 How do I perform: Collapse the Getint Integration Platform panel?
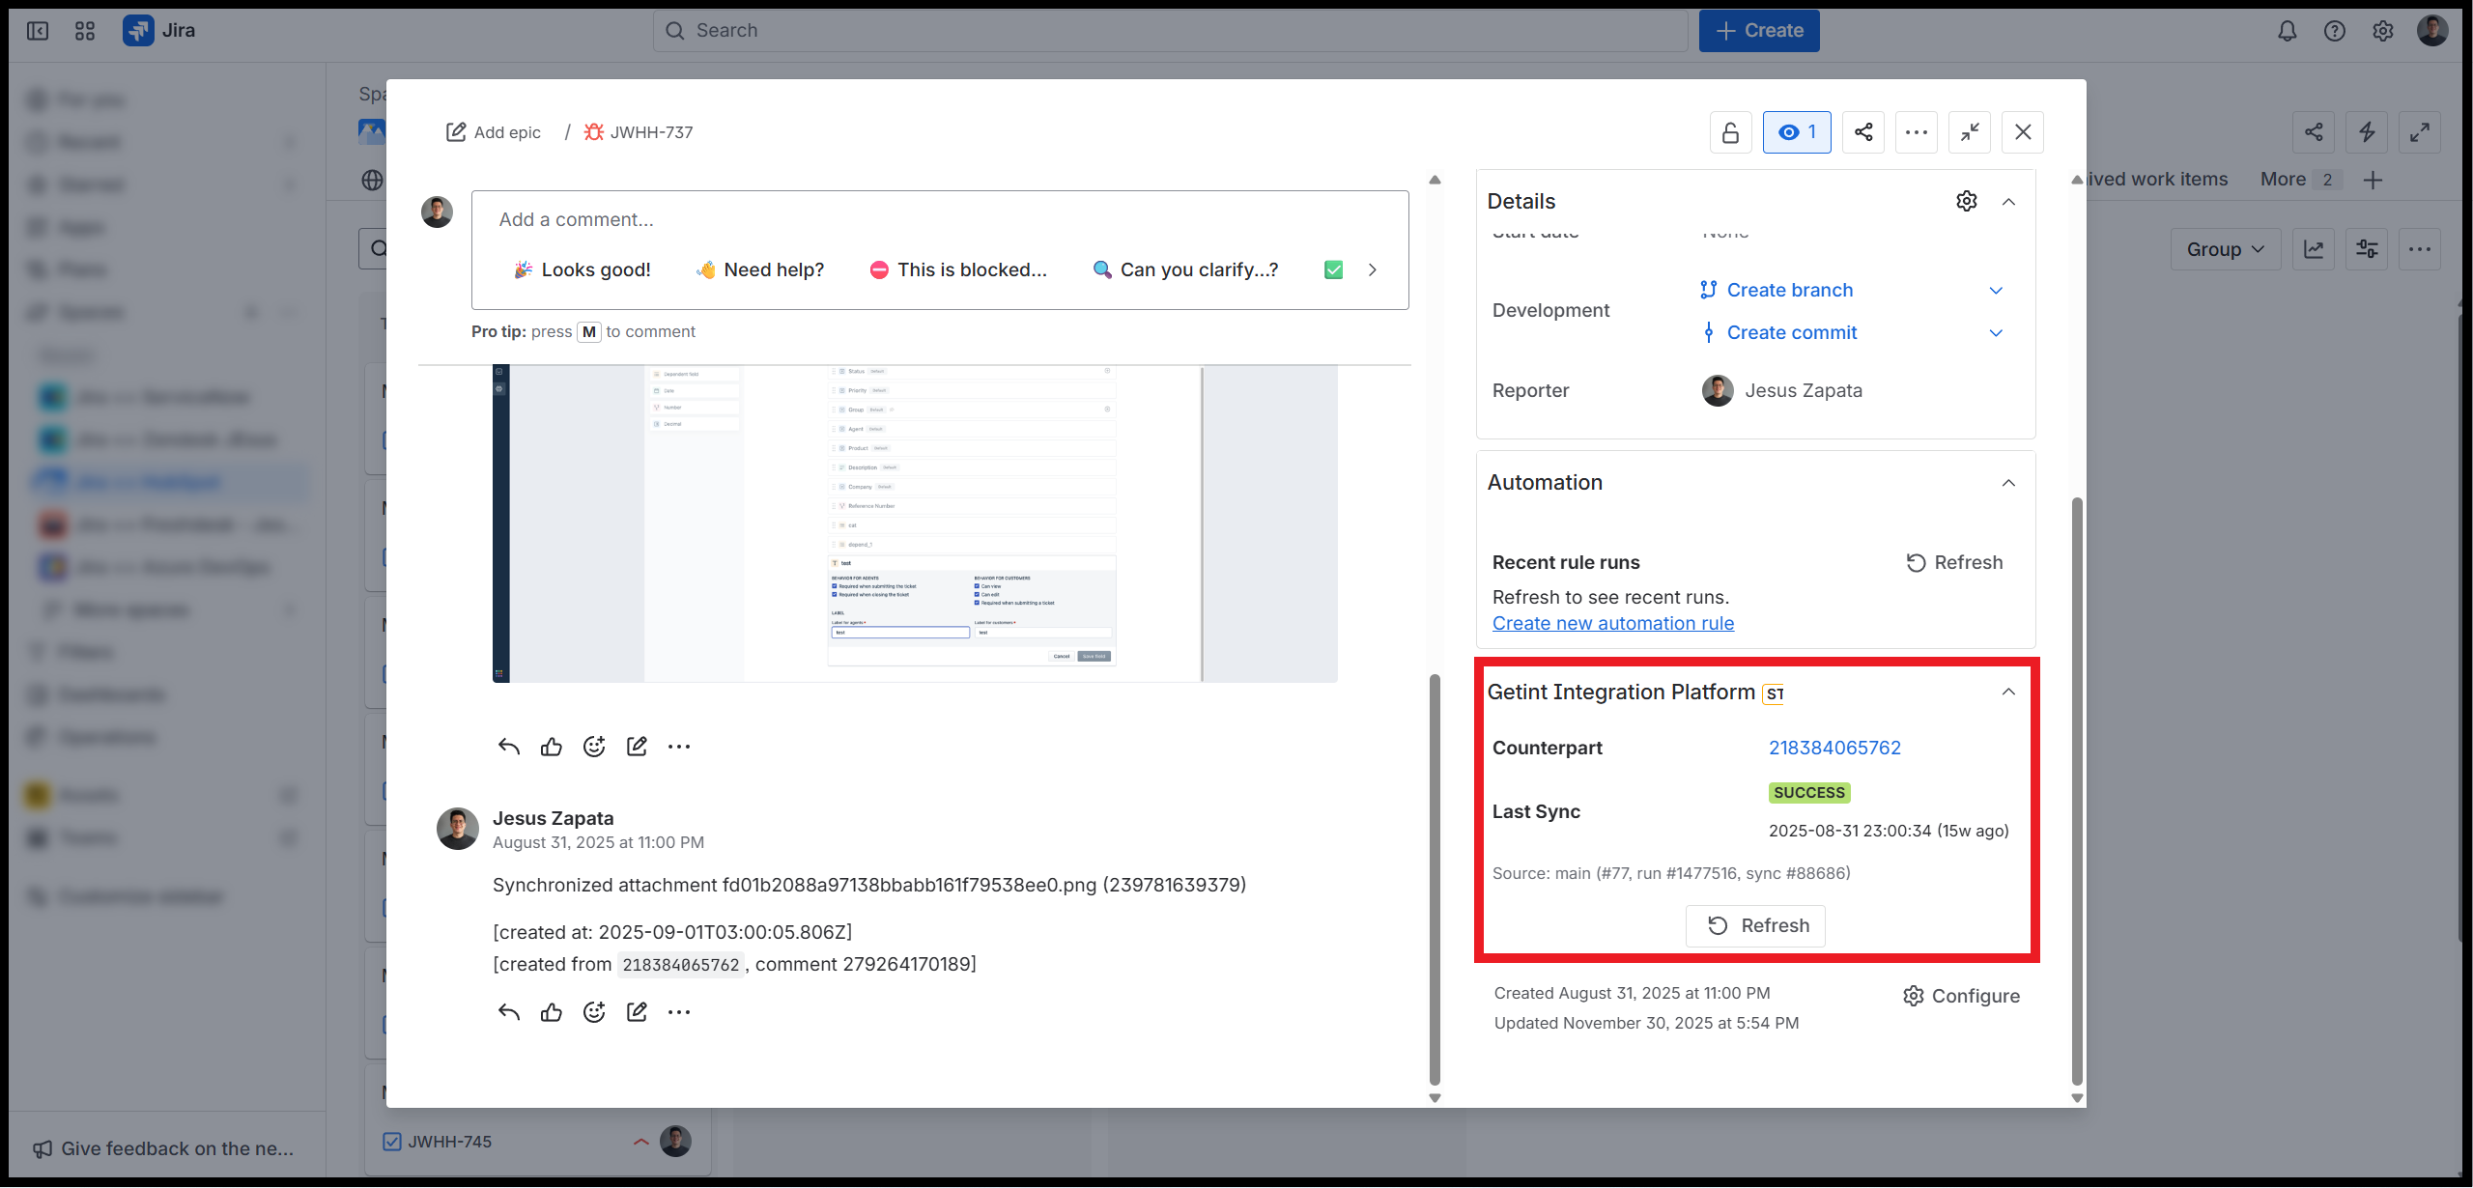click(2008, 692)
